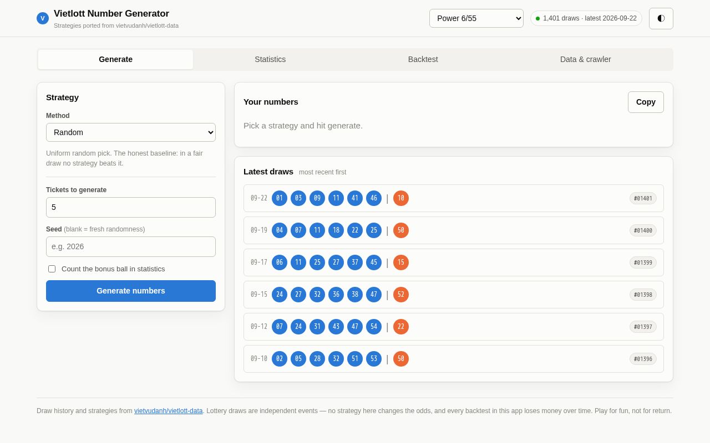Image resolution: width=710 pixels, height=443 pixels.
Task: Click the 09-10 draw date label
Action: [x=259, y=359]
